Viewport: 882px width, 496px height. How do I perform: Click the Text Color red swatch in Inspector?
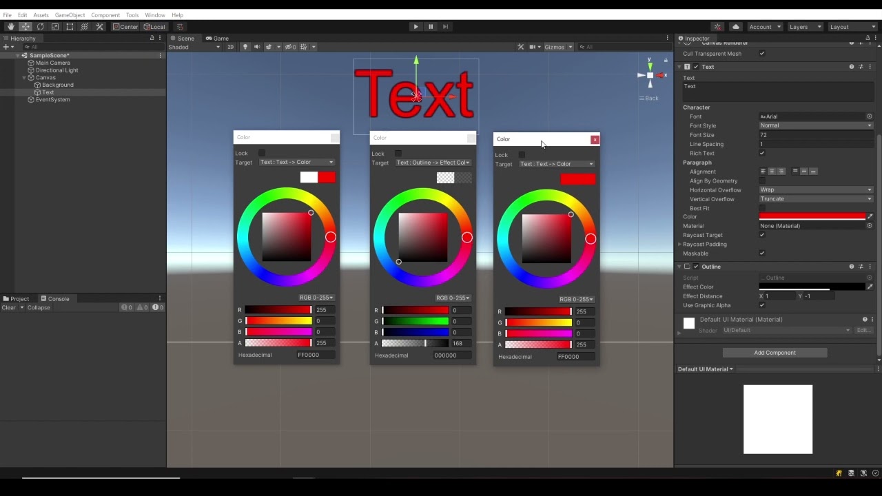tap(812, 216)
